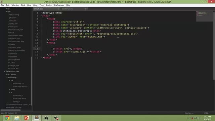Expand the 02.install folder
Image resolution: width=215 pixels, height=121 pixels.
[x=7, y=75]
